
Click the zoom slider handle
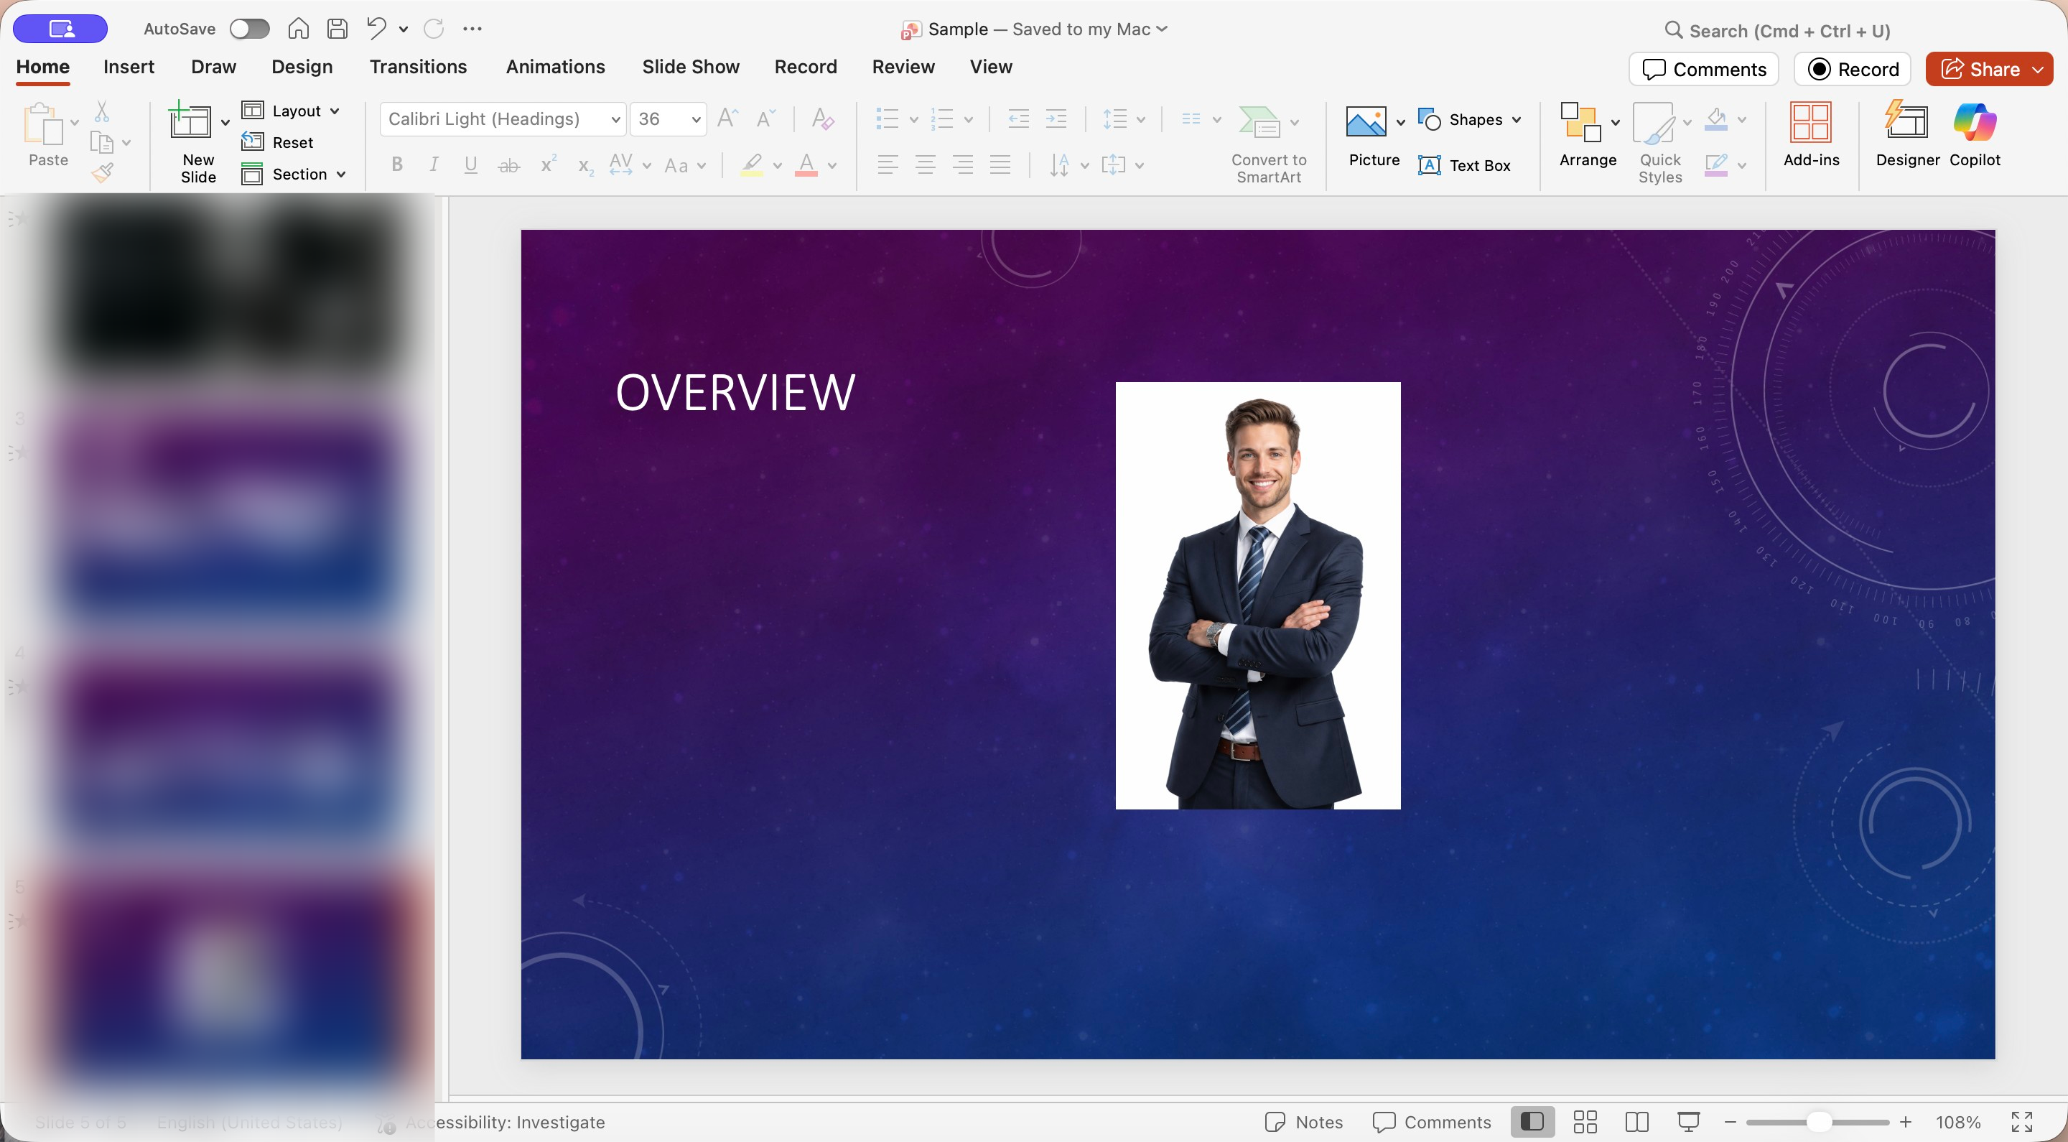coord(1820,1122)
